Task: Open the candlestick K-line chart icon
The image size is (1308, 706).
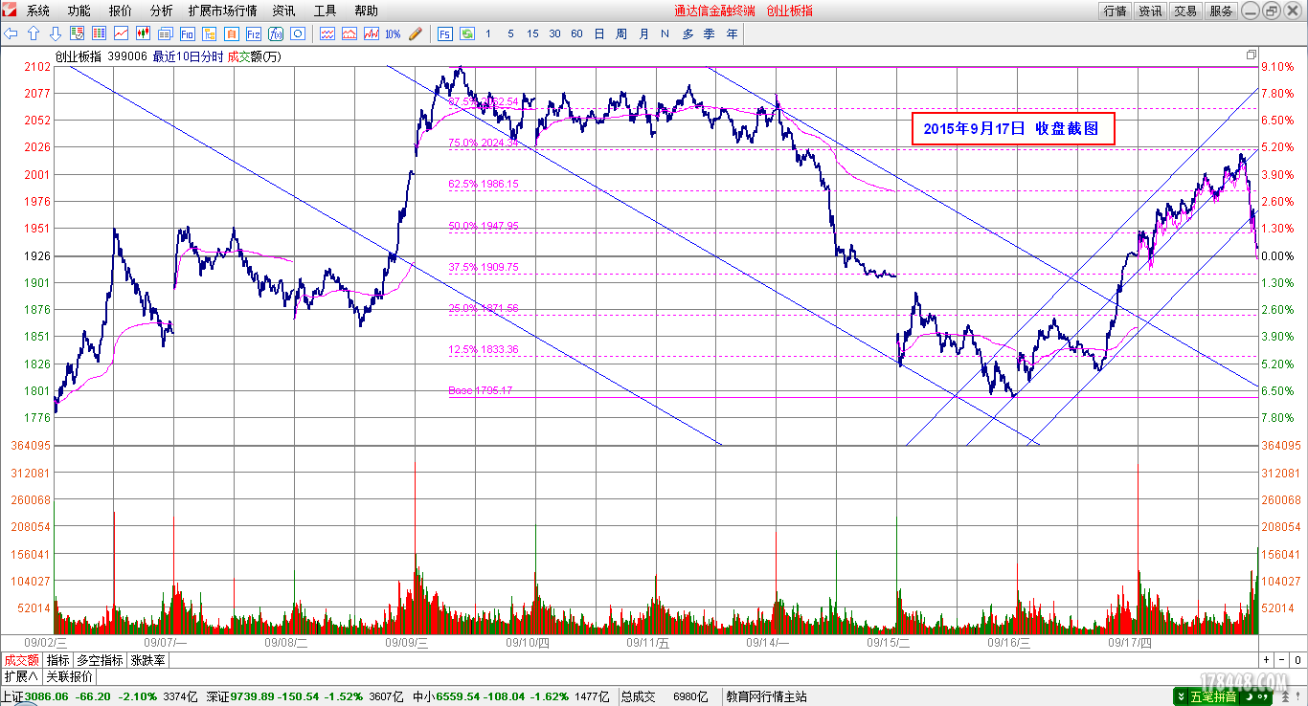Action: pos(143,33)
